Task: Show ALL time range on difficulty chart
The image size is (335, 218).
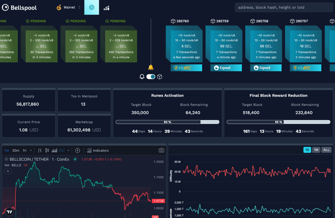Action: click(326, 150)
